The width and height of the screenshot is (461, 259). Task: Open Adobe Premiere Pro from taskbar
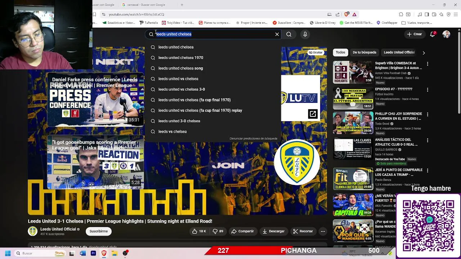[93, 253]
